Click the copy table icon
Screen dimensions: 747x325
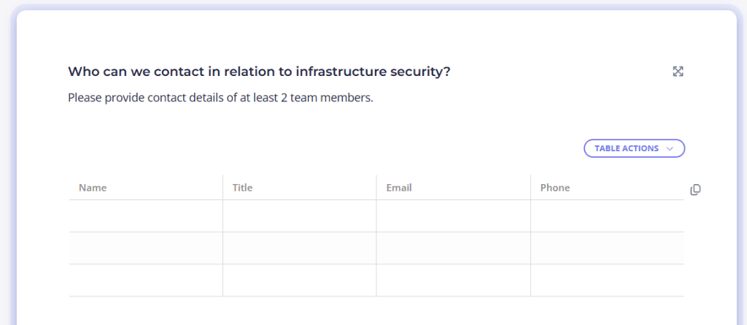(x=695, y=190)
